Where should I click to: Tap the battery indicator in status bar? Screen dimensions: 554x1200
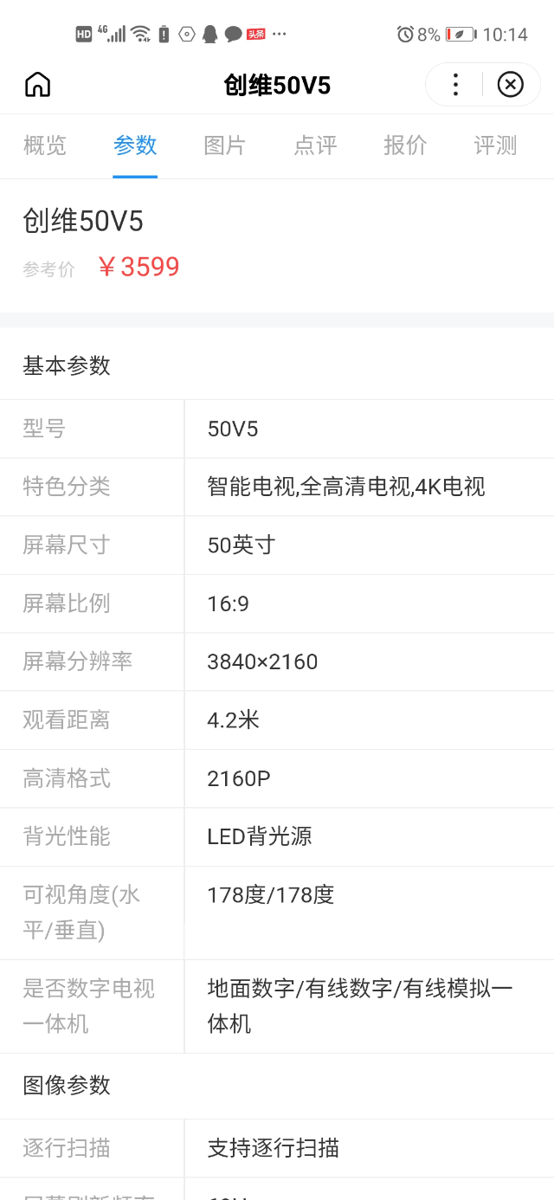[x=461, y=35]
